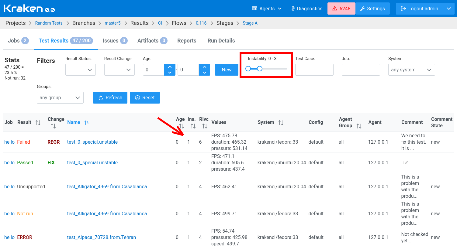Viewport: 457px width, 246px height.
Task: Sort by Ins. column icon
Action: coord(193,126)
